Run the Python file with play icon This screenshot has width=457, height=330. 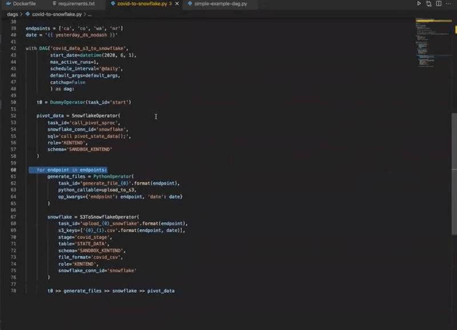(x=419, y=3)
